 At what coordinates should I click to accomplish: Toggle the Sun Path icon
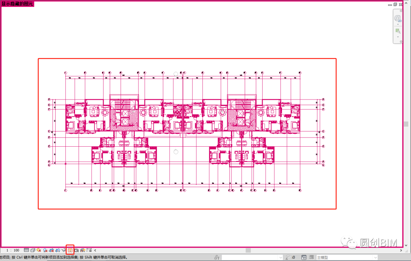point(38,250)
